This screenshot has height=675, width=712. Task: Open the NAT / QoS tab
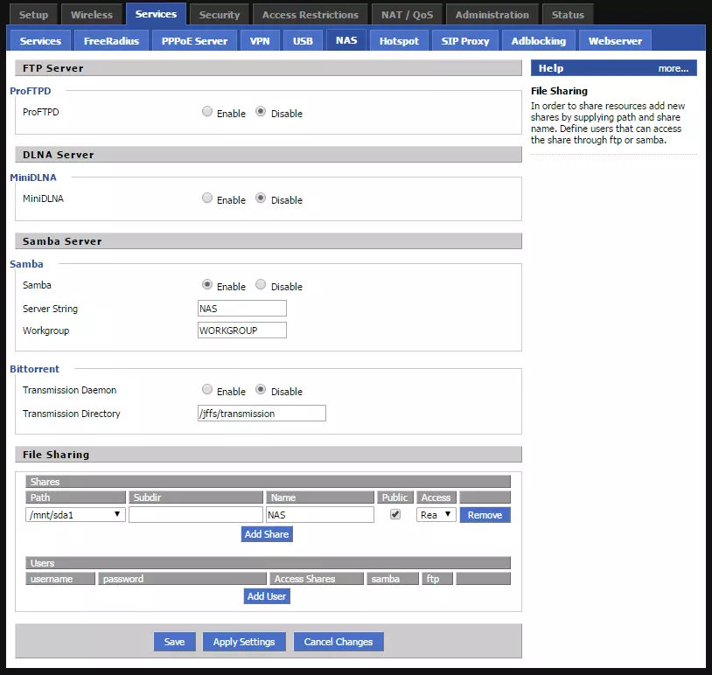(x=406, y=13)
